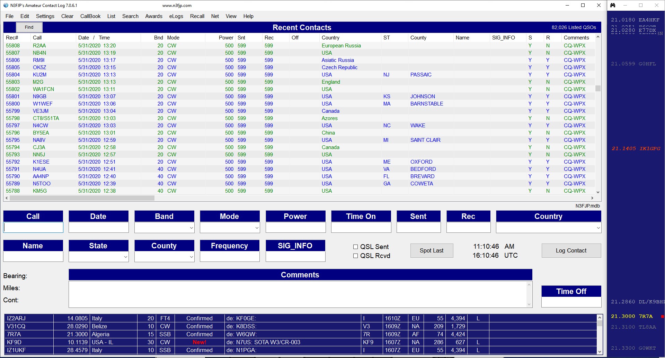Click the V31CQ Belize DX spot
Screen dimensions: 665x358
pos(301,326)
